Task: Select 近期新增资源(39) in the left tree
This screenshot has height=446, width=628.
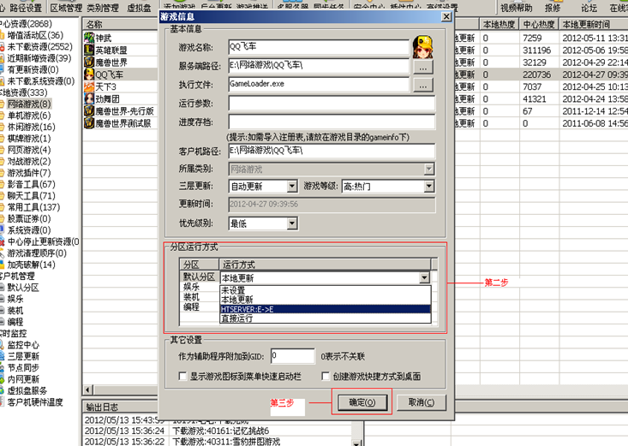Action: click(x=39, y=58)
